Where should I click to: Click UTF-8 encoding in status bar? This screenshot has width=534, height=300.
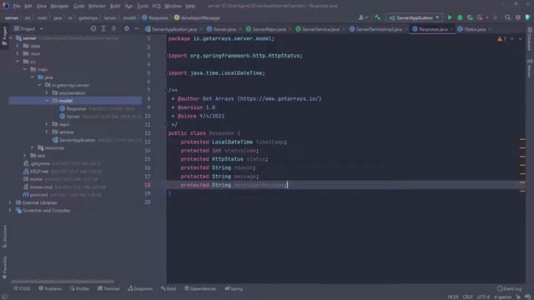tap(483, 297)
